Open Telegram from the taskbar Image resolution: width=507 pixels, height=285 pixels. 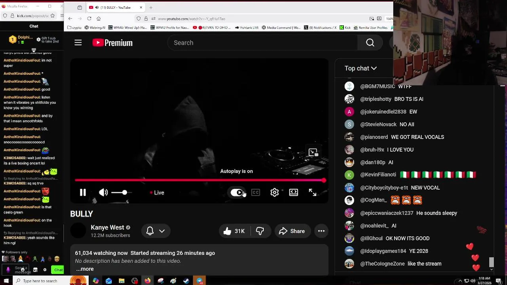[x=200, y=281]
